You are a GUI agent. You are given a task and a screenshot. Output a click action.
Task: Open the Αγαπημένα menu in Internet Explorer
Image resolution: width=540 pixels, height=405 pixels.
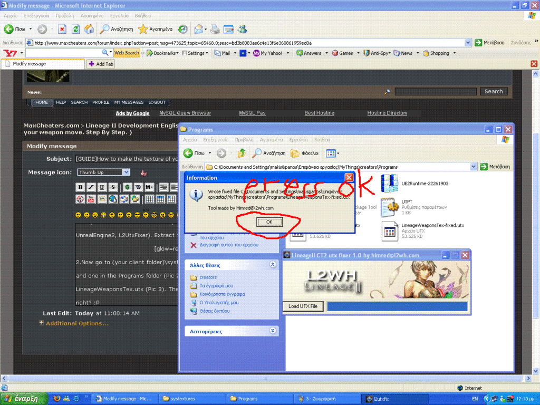tap(92, 16)
